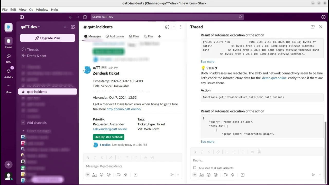Image resolution: width=329 pixels, height=185 pixels.
Task: Open the http://demo.qatt.online/ link in the ticket
Action: tap(124, 109)
